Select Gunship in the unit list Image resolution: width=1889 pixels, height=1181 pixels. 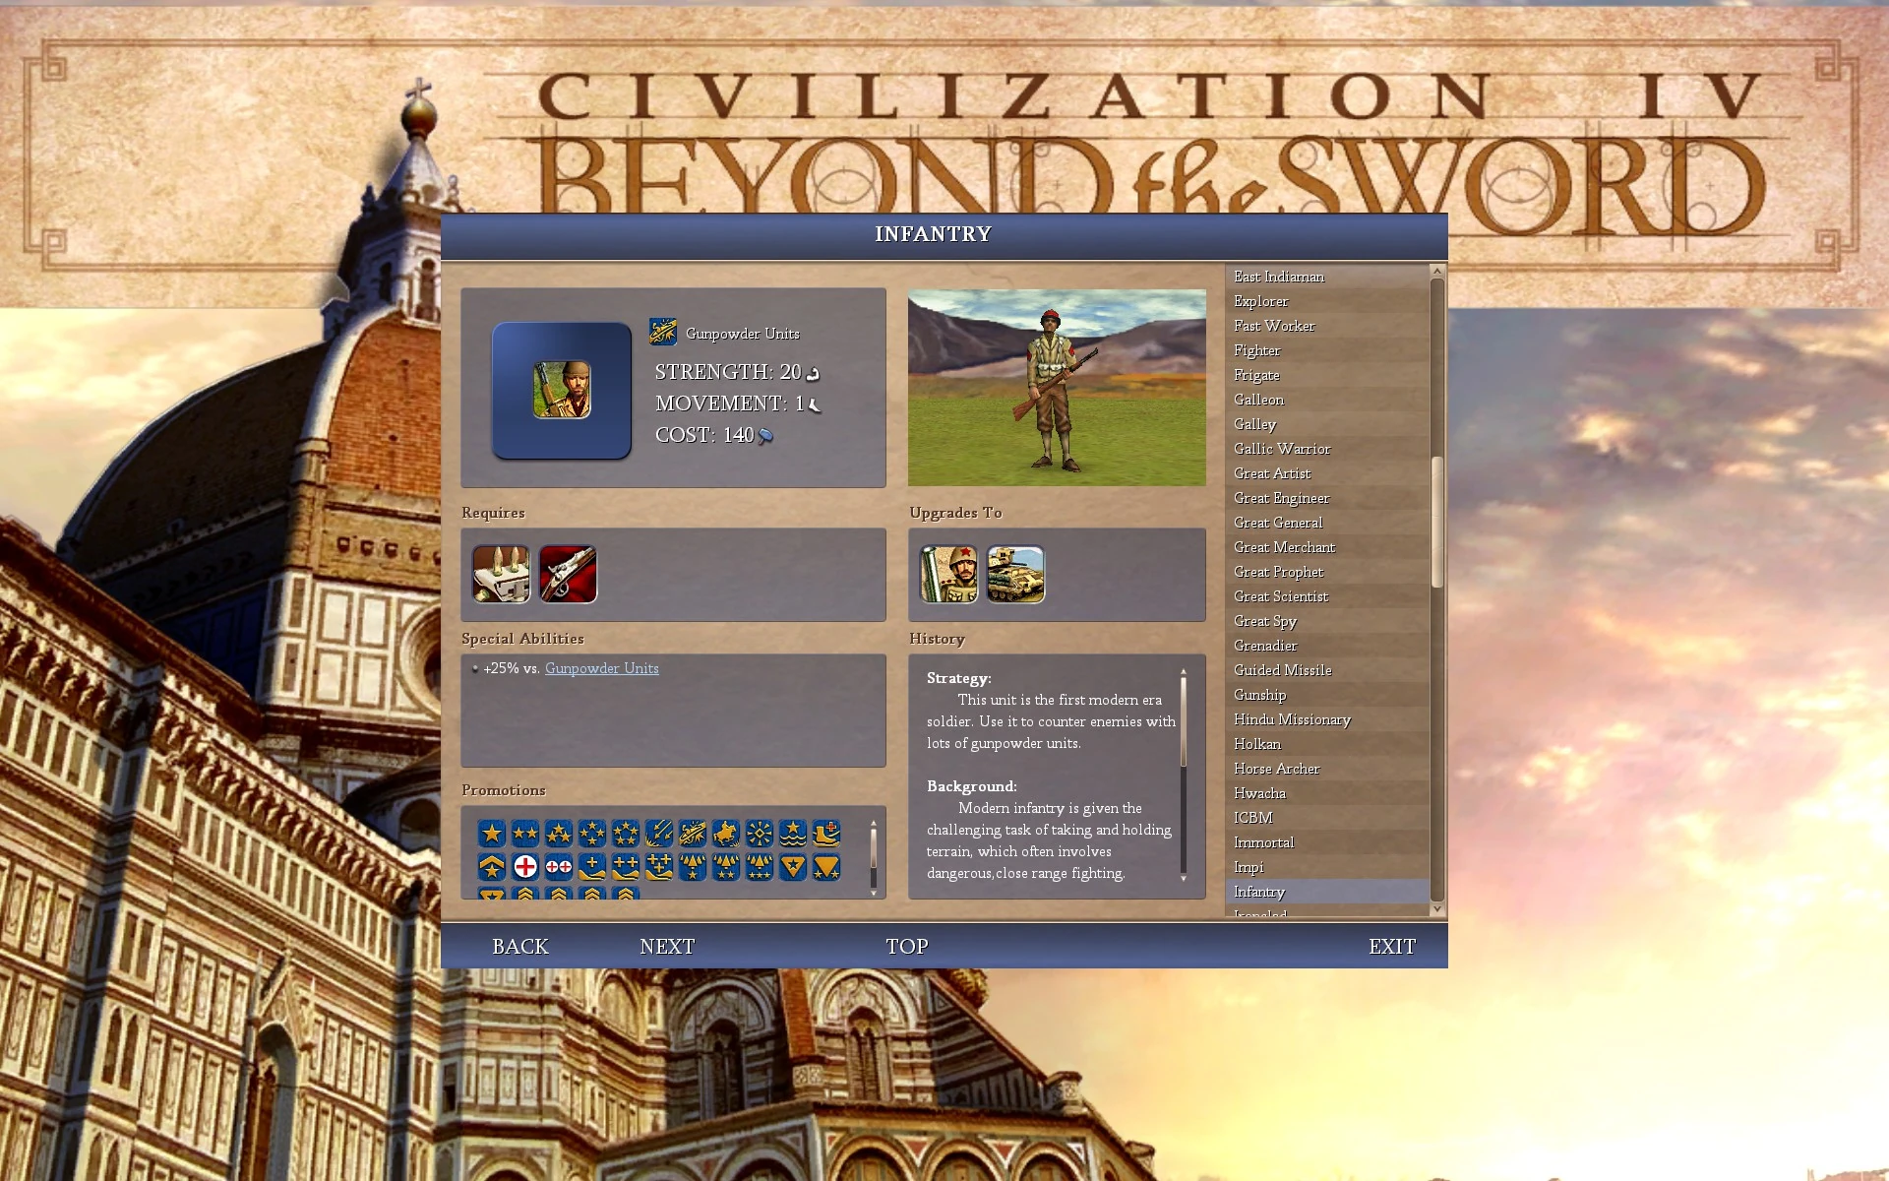(1259, 695)
